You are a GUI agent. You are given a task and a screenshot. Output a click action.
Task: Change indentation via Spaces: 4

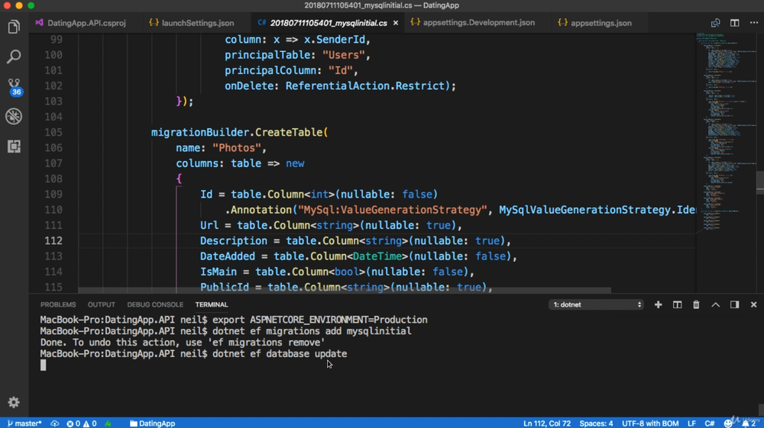point(596,423)
